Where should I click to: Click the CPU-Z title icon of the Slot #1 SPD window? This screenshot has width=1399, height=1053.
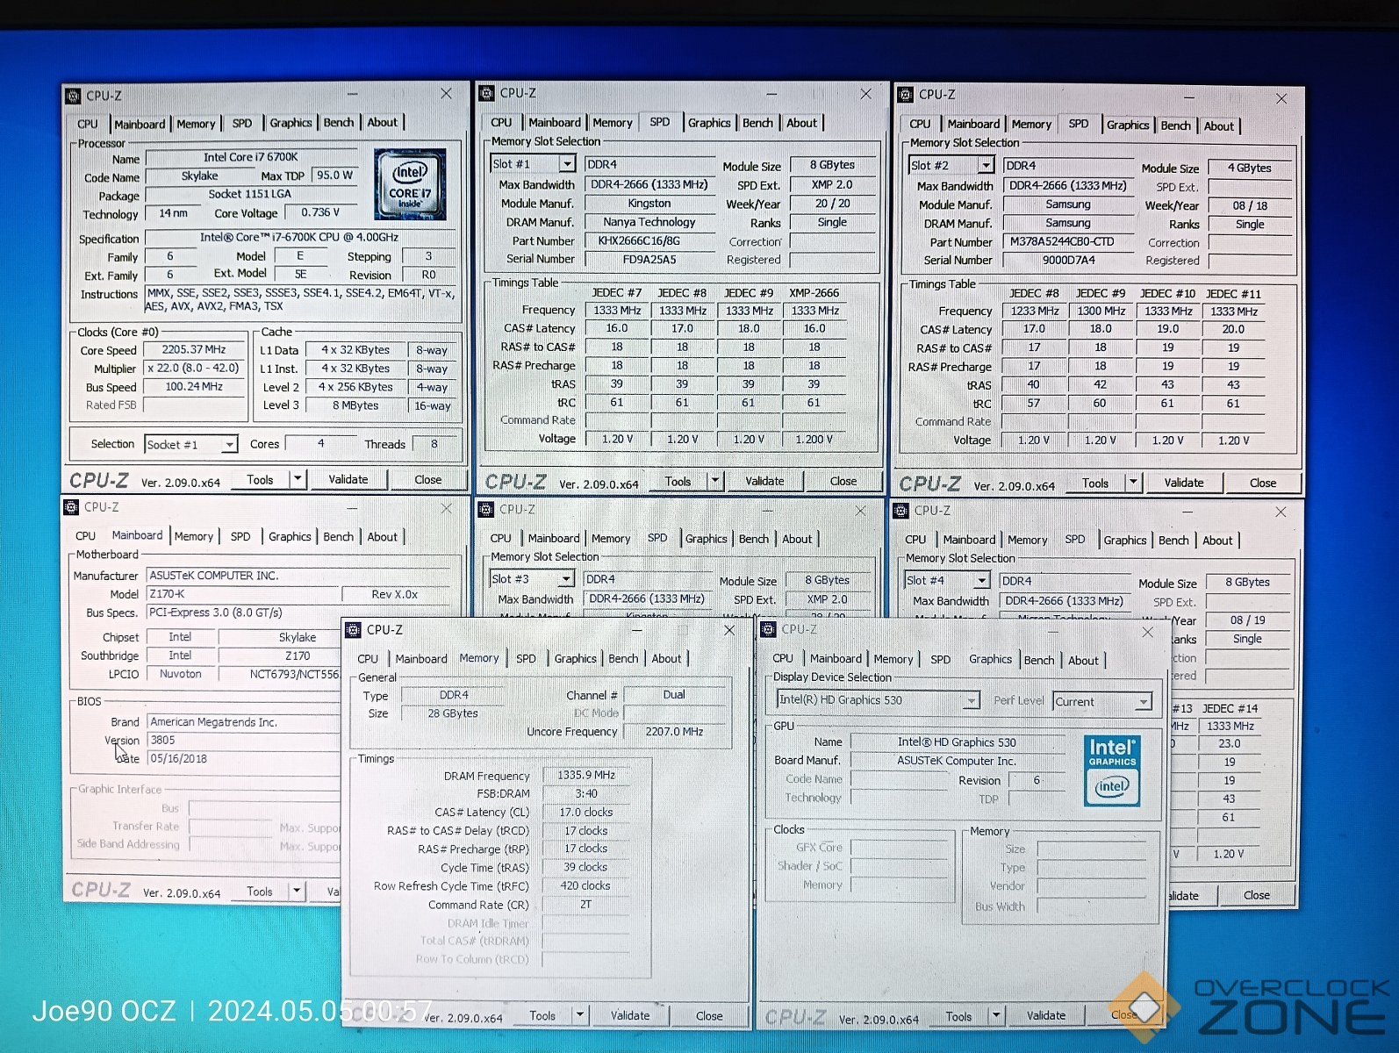(x=487, y=93)
